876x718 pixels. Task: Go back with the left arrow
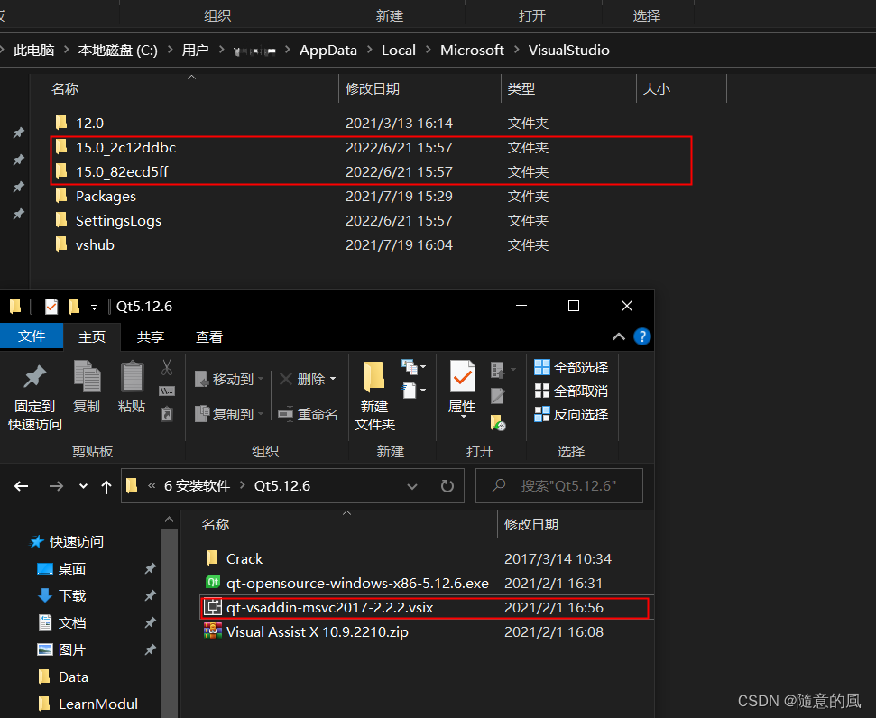click(22, 486)
